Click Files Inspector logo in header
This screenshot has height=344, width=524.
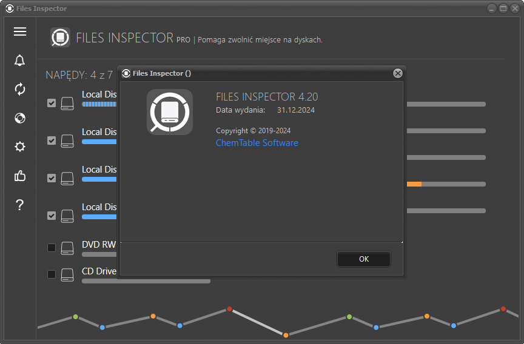click(60, 38)
